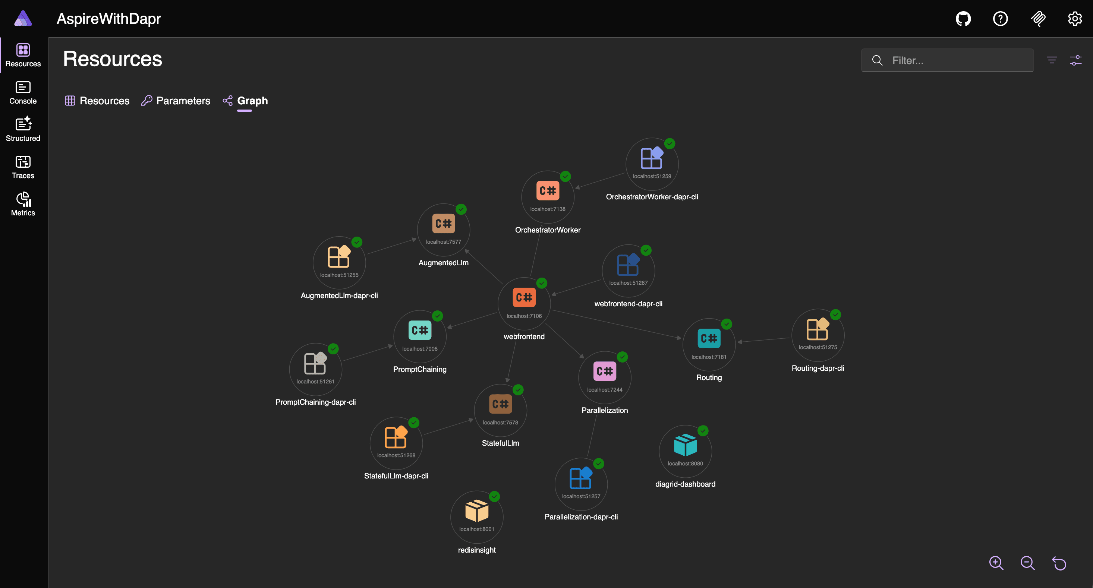Open Structured logs in the sidebar
1093x588 pixels.
(23, 129)
